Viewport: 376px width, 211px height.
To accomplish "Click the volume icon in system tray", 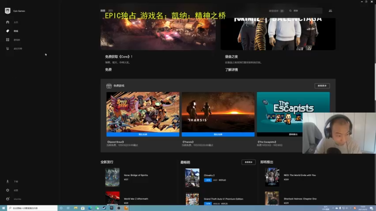I will pyautogui.click(x=347, y=208).
